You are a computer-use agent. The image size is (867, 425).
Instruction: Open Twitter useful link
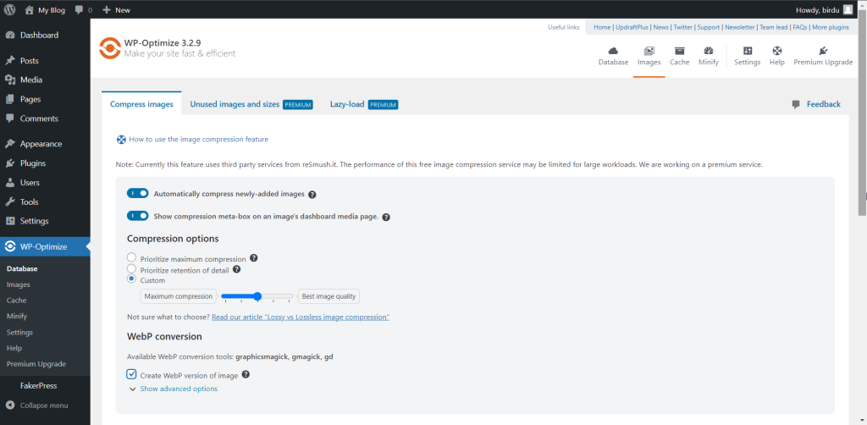[683, 27]
